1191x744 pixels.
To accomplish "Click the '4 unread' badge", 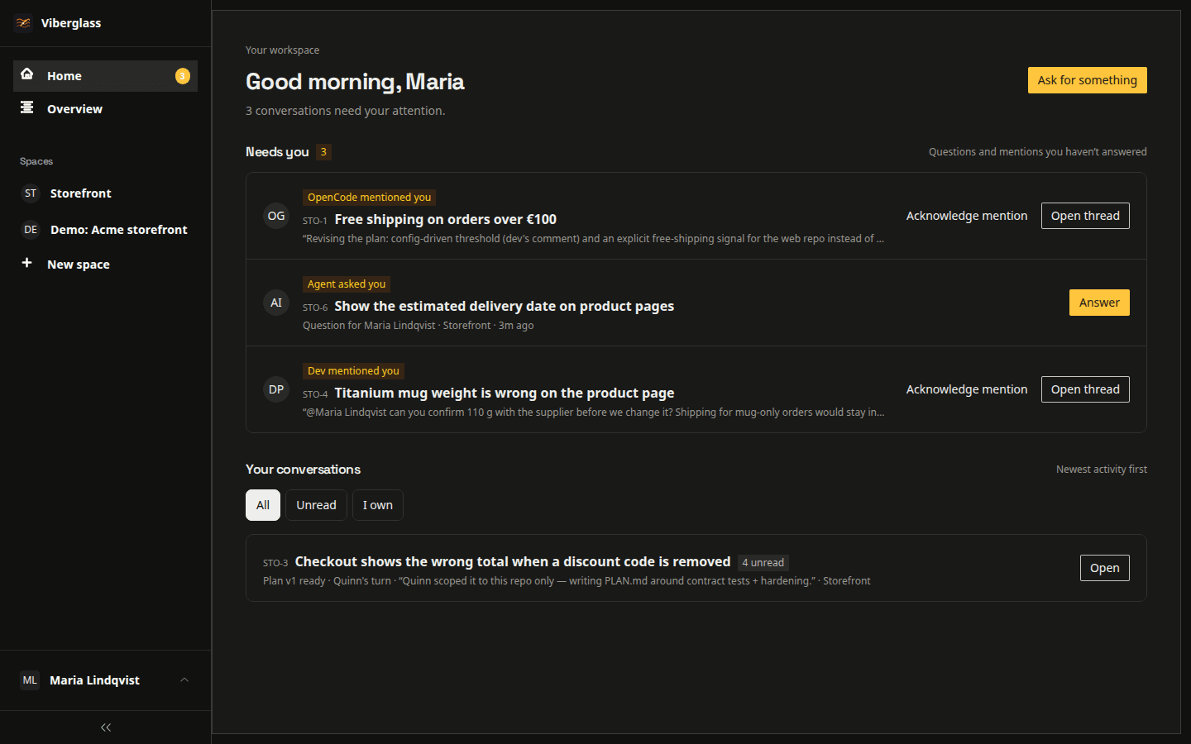I will click(x=763, y=563).
